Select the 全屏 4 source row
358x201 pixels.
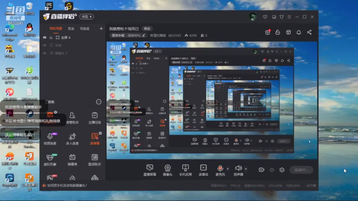(x=72, y=38)
